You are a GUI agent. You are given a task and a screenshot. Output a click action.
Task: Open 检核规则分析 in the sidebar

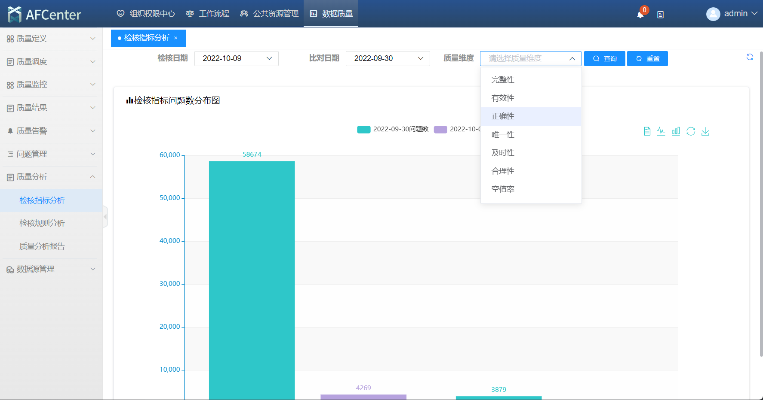[42, 223]
